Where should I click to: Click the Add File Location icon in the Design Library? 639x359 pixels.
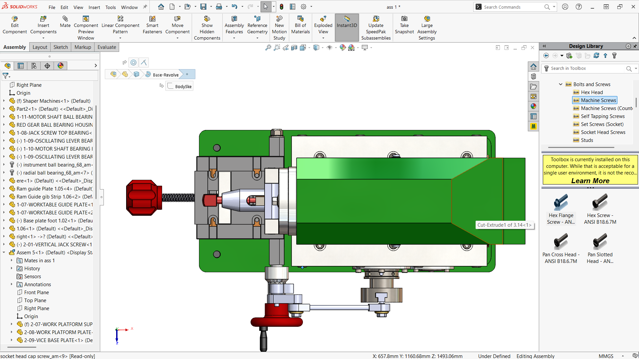pyautogui.click(x=569, y=56)
